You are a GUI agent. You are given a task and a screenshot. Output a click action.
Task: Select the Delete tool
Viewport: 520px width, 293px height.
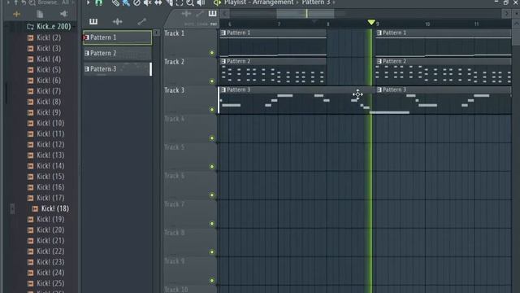click(136, 2)
